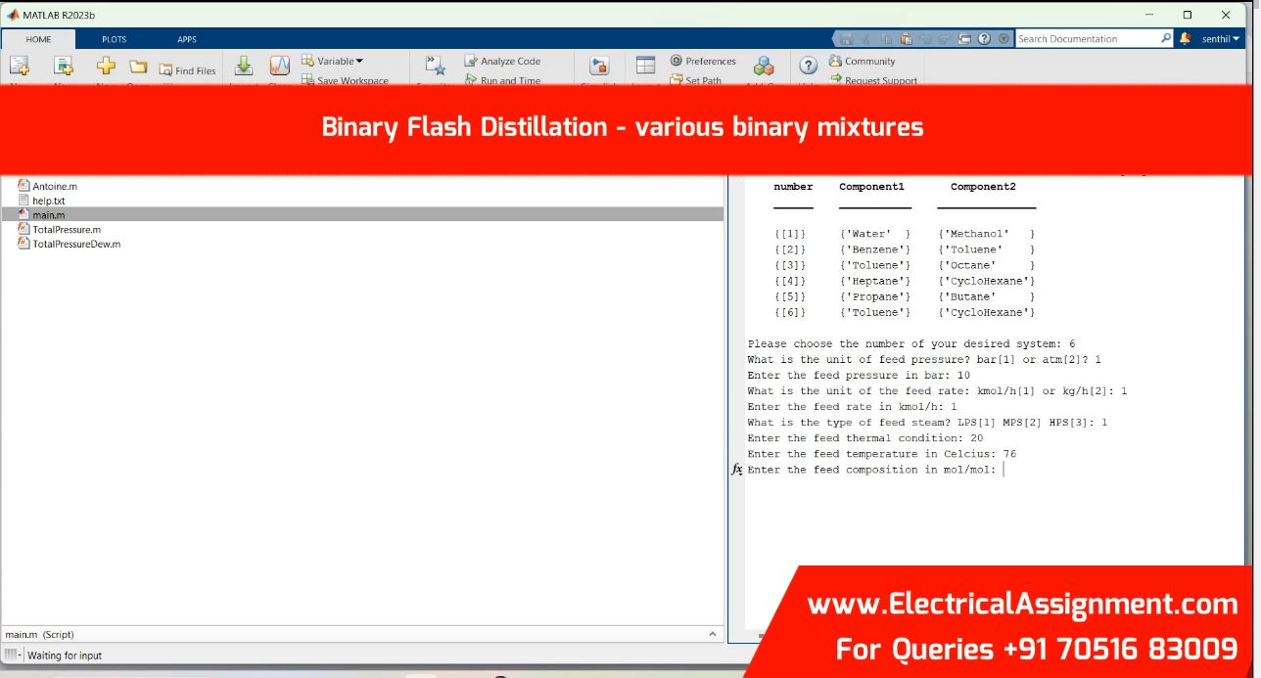Image resolution: width=1261 pixels, height=678 pixels.
Task: Switch to the PLOTS tab
Action: click(115, 39)
